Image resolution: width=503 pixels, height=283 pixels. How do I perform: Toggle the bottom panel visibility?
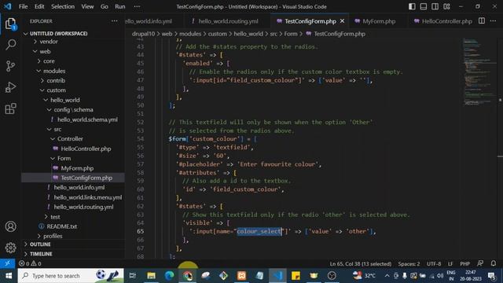pyautogui.click(x=424, y=6)
